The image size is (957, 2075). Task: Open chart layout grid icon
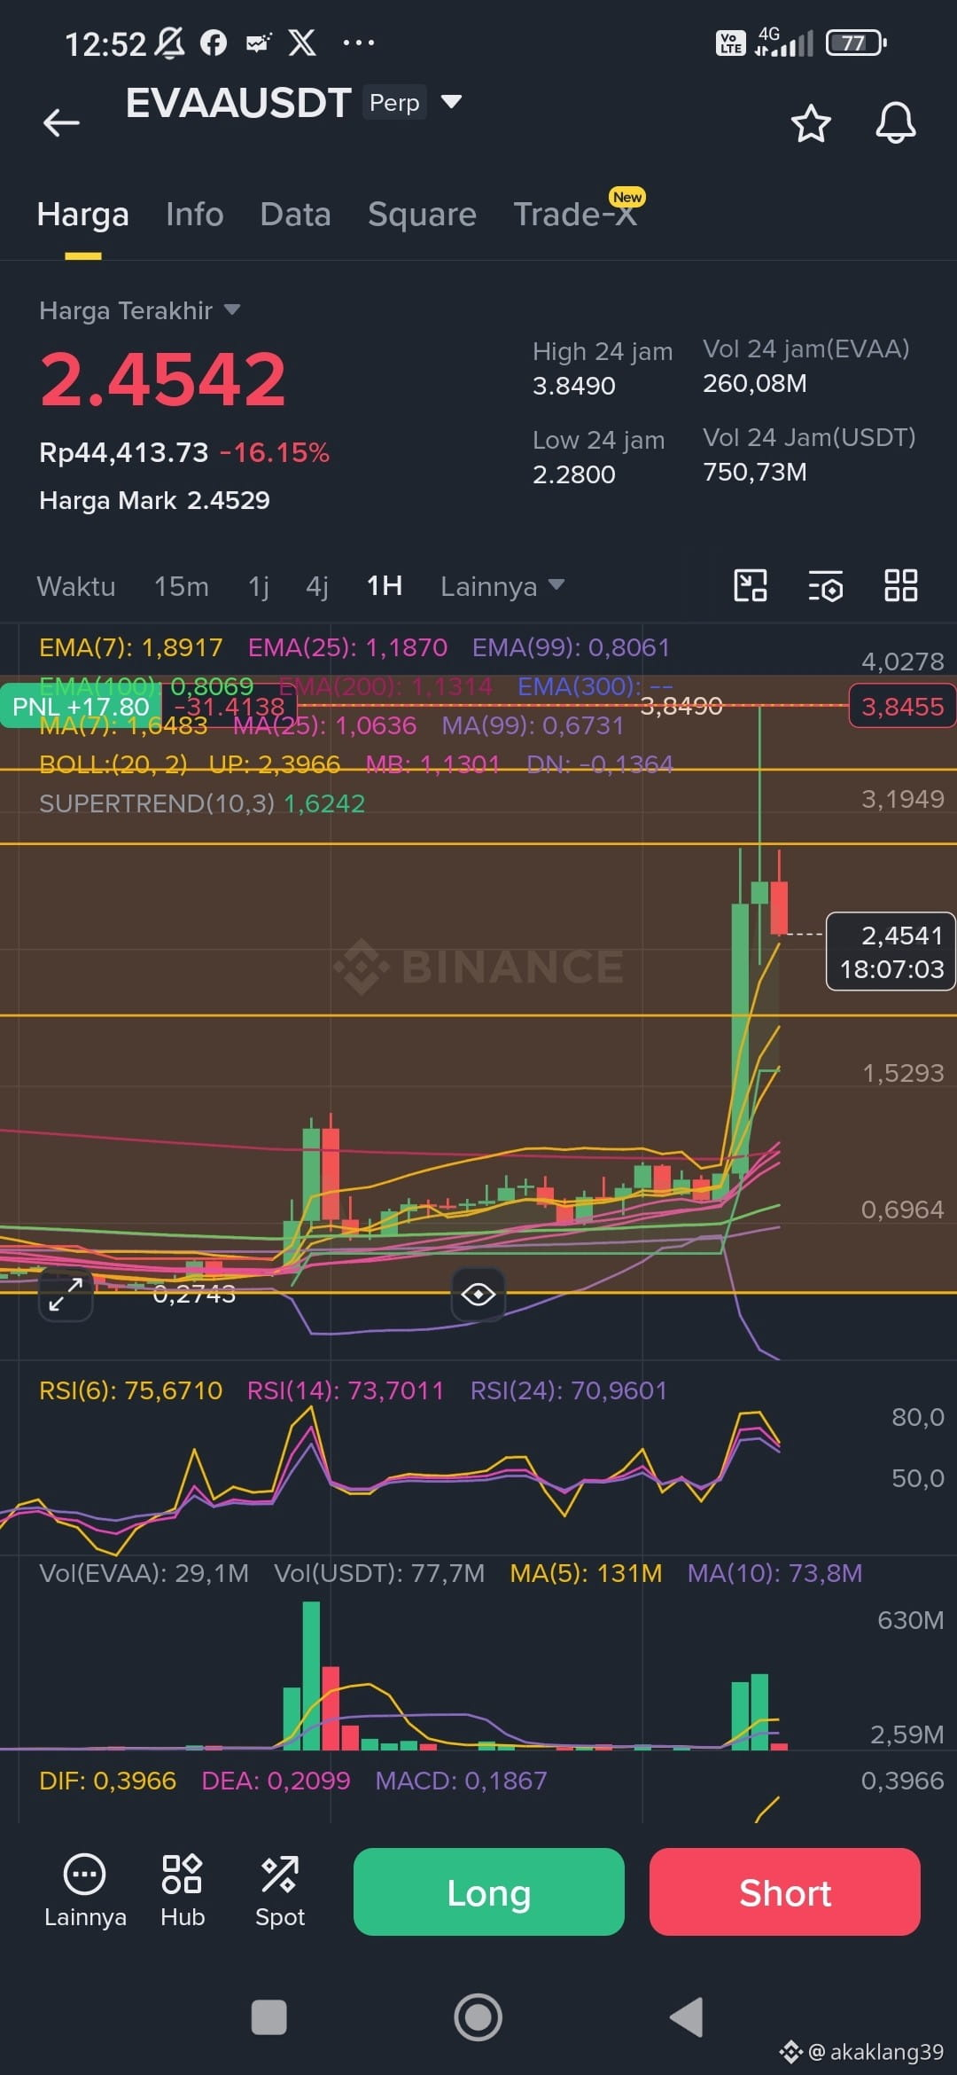tap(901, 586)
